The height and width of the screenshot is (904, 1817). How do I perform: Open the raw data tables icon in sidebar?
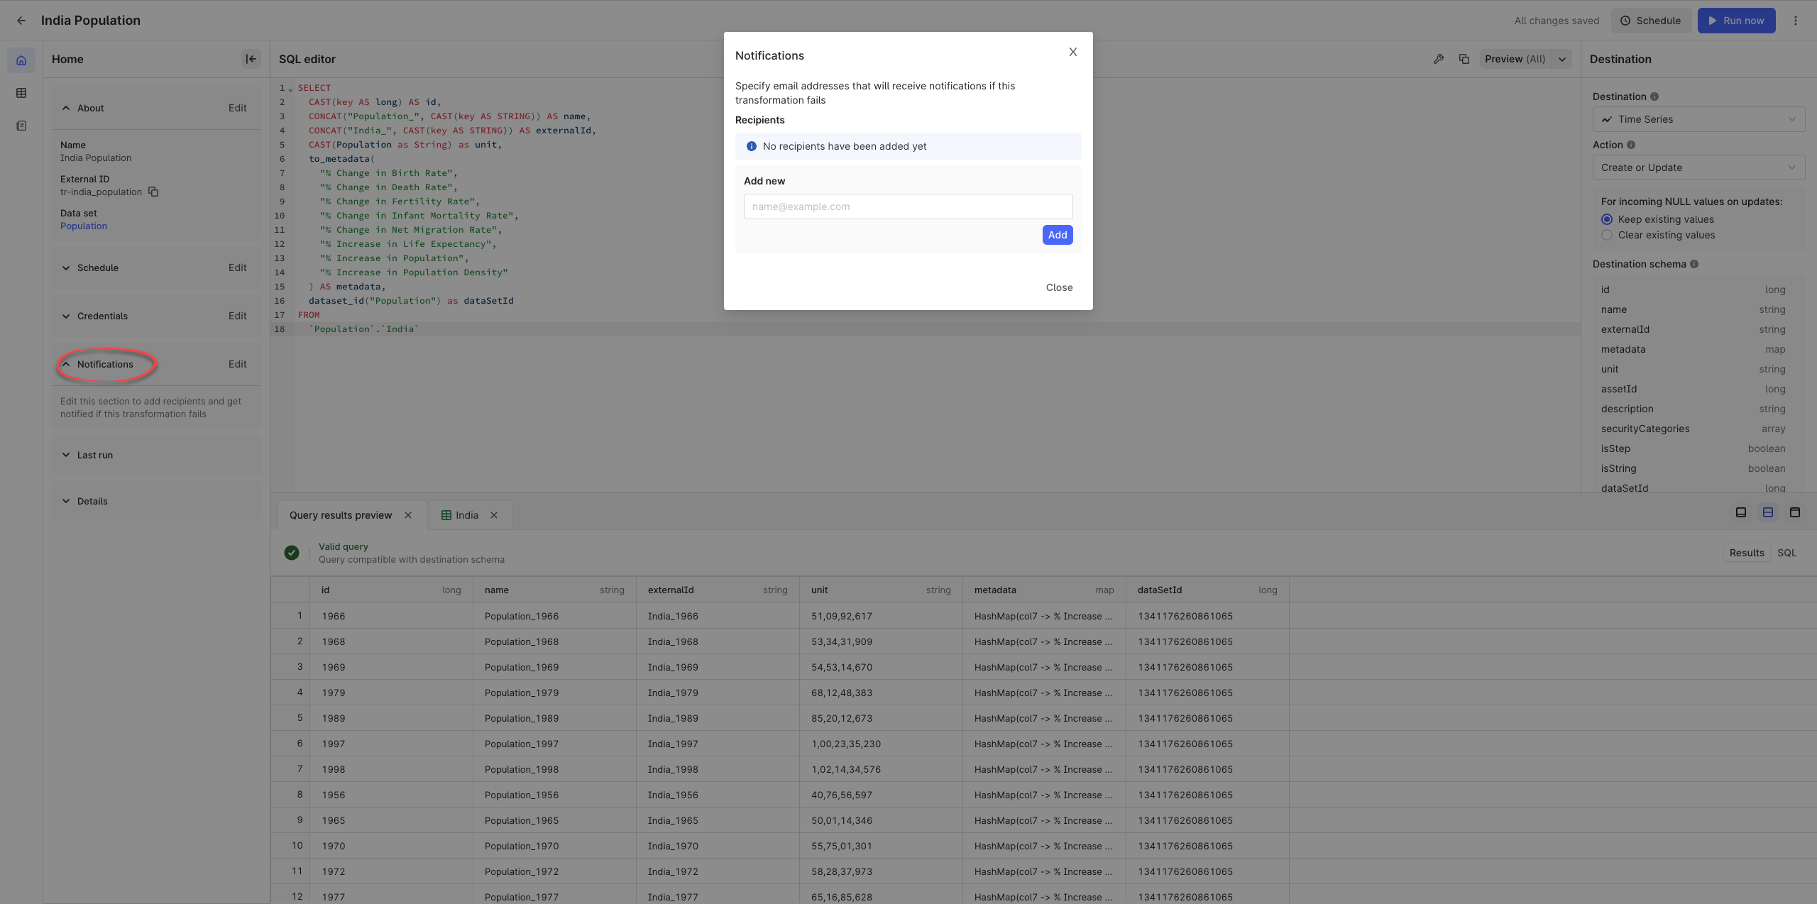[21, 92]
